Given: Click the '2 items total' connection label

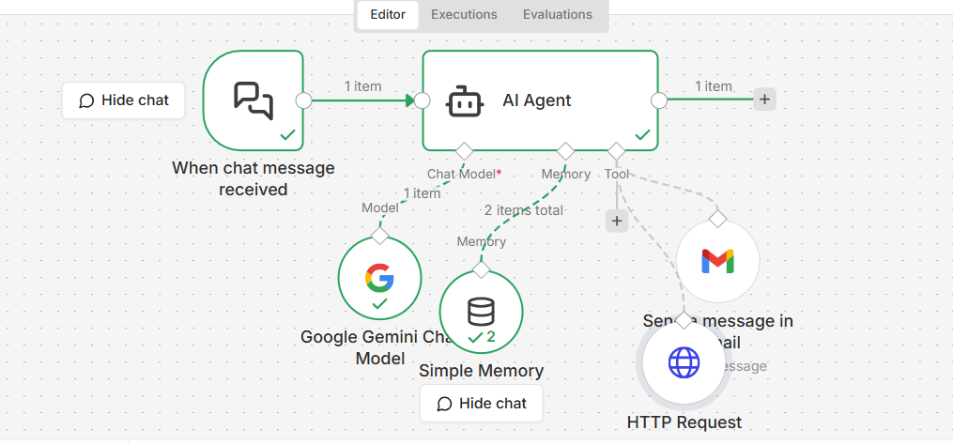Looking at the screenshot, I should click(523, 210).
